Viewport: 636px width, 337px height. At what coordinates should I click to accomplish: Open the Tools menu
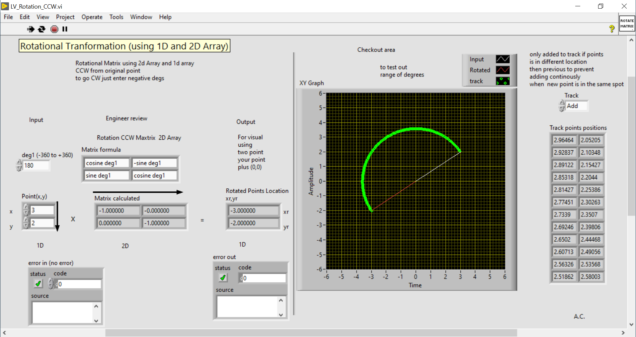coord(116,17)
